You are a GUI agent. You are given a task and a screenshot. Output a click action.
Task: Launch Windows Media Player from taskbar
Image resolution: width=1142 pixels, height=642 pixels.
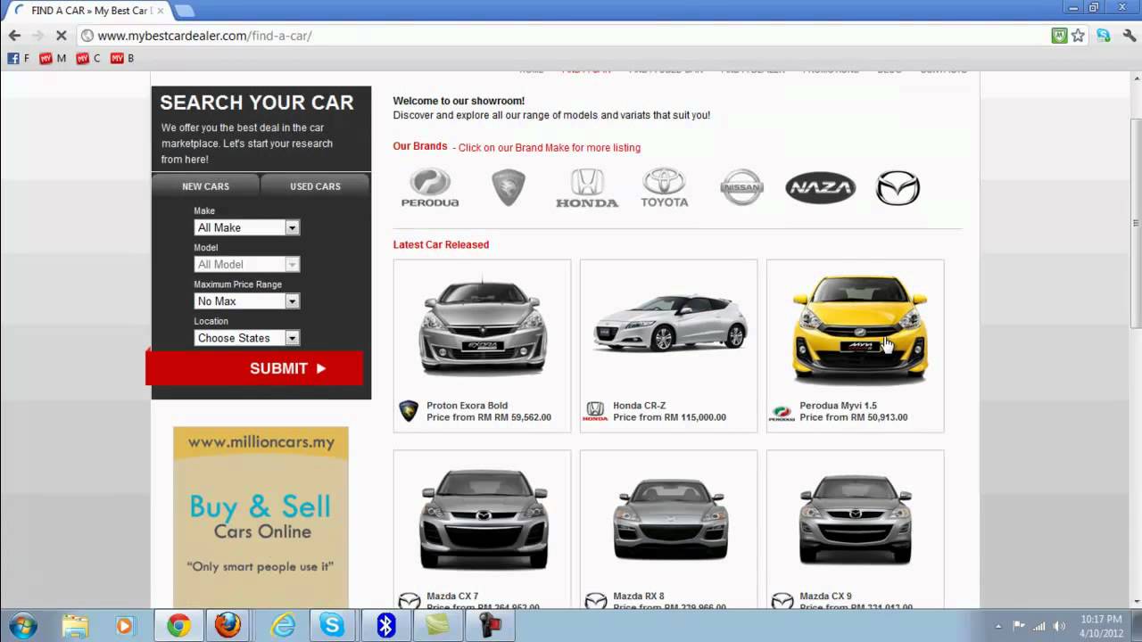pyautogui.click(x=123, y=626)
